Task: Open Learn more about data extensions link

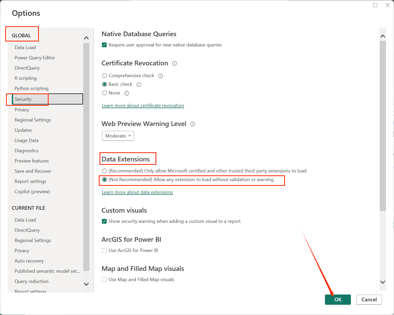Action: (x=137, y=192)
